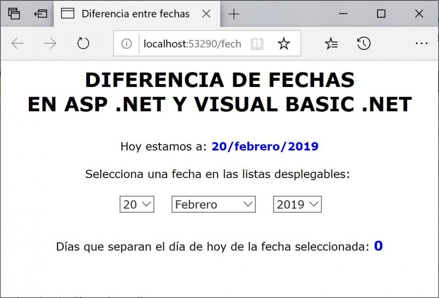
Task: Show tab previews with the stacked-windows icon
Action: pyautogui.click(x=15, y=13)
